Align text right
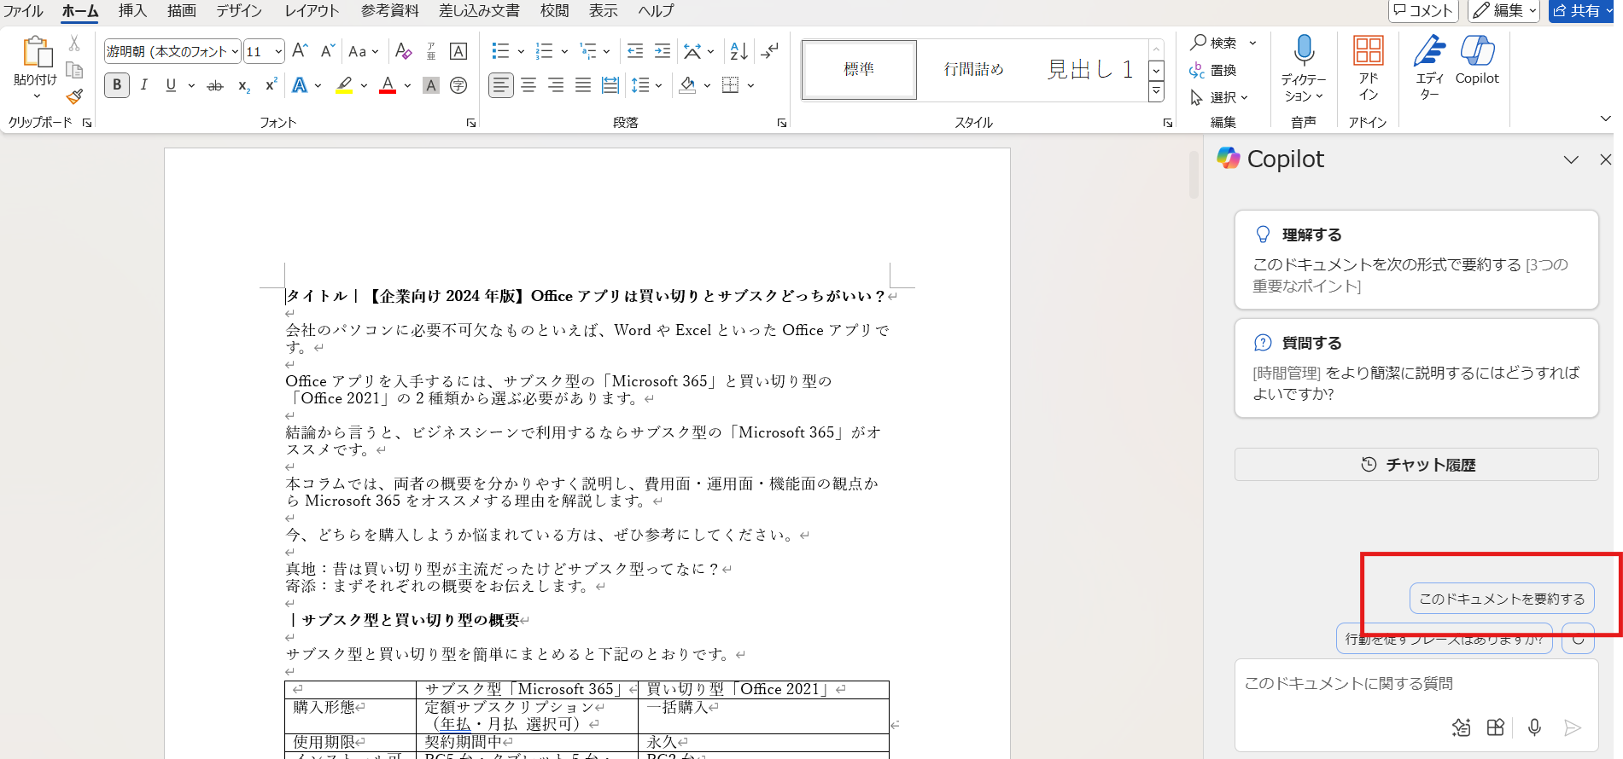The width and height of the screenshot is (1623, 759). tap(556, 85)
